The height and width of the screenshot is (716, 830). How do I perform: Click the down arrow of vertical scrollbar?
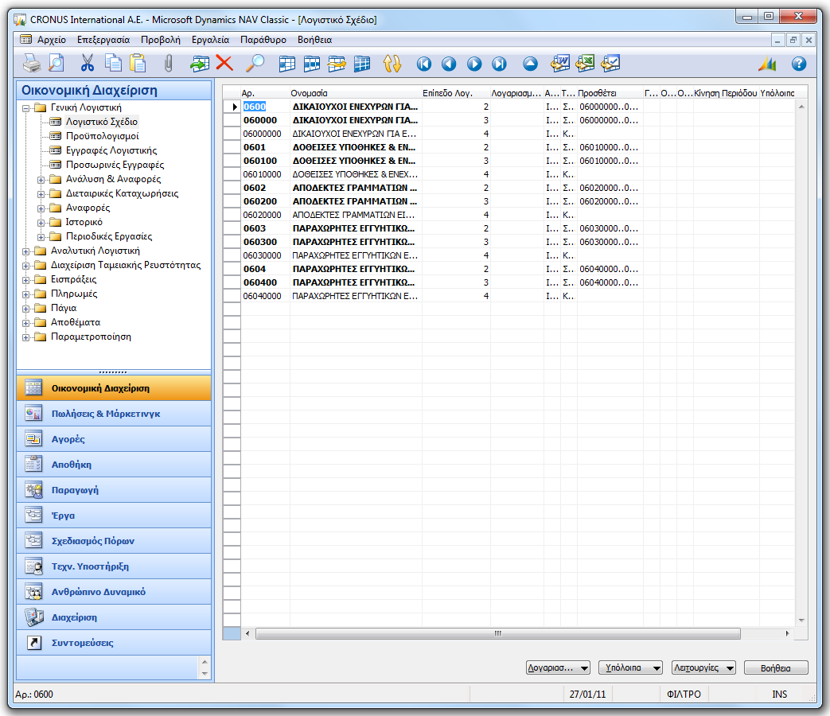pyautogui.click(x=801, y=621)
